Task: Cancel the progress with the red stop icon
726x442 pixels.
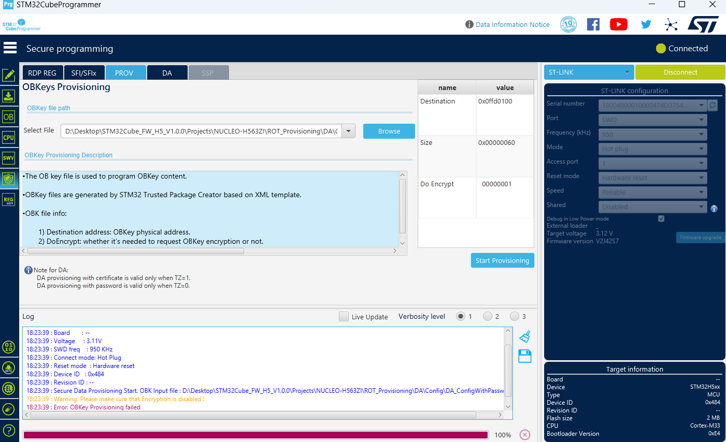Action: pos(525,435)
